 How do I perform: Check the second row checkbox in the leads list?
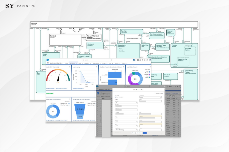click(100, 103)
